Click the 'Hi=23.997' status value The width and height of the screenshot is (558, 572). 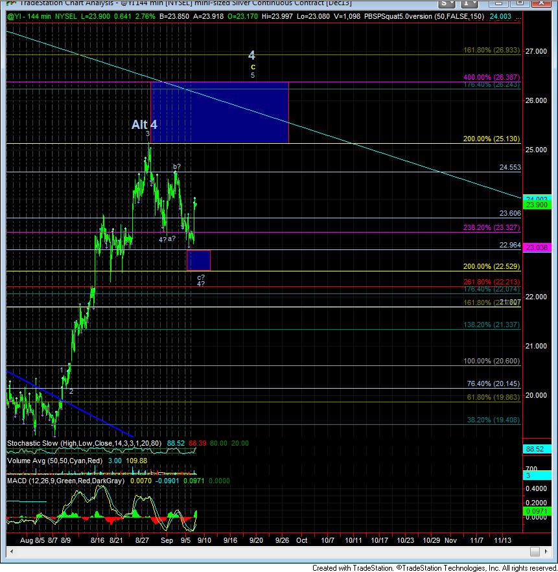point(278,16)
